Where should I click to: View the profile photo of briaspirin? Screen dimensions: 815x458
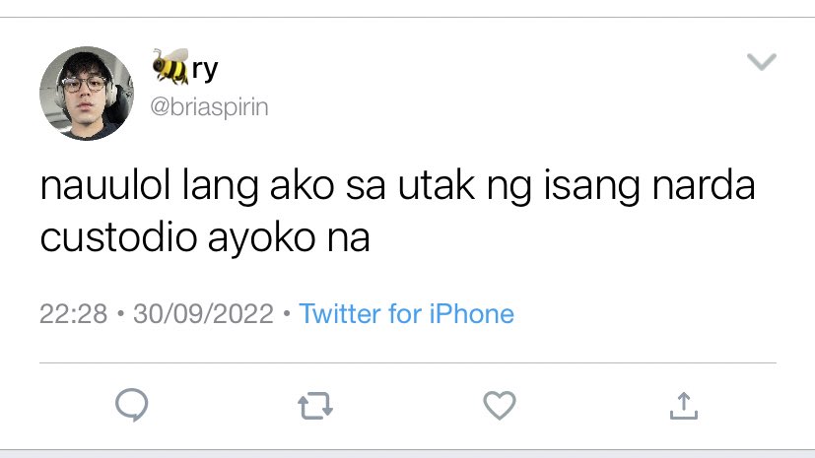[87, 94]
